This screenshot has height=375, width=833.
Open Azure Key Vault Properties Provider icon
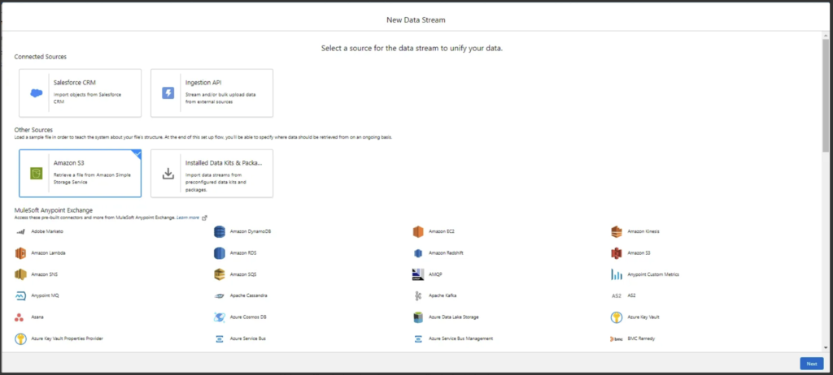(20, 338)
